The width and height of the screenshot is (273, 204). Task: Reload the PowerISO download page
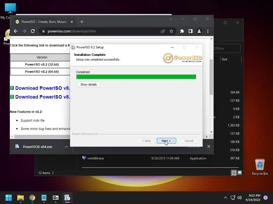click(x=33, y=31)
